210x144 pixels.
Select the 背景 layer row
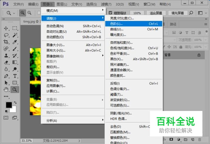184,55
